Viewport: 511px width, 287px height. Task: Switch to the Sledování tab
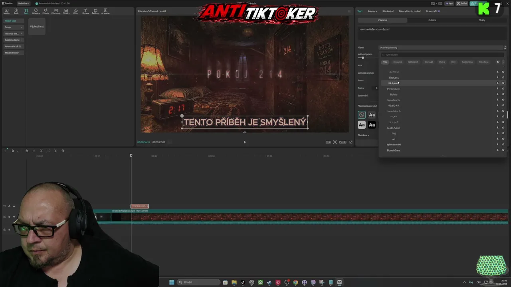coord(388,11)
